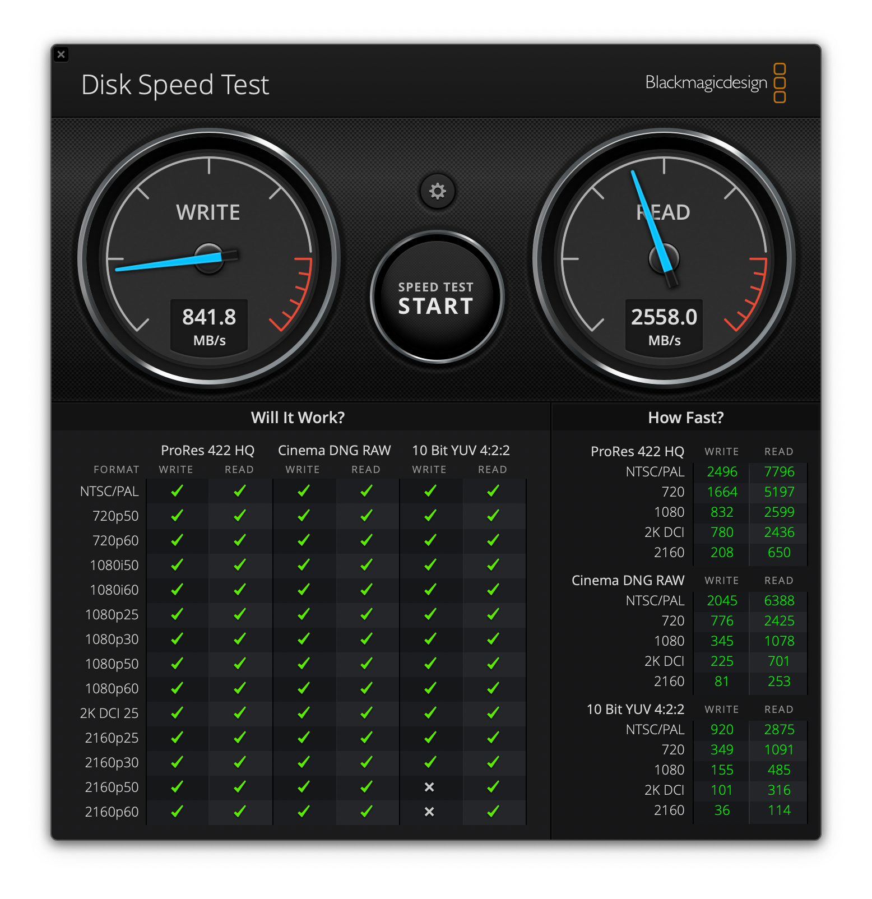Click the 1080p25 10 Bit YUV read checkmark
This screenshot has height=899, width=872.
coord(493,614)
